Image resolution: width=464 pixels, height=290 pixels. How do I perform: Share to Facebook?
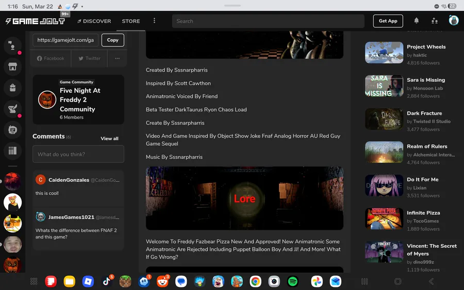(51, 58)
